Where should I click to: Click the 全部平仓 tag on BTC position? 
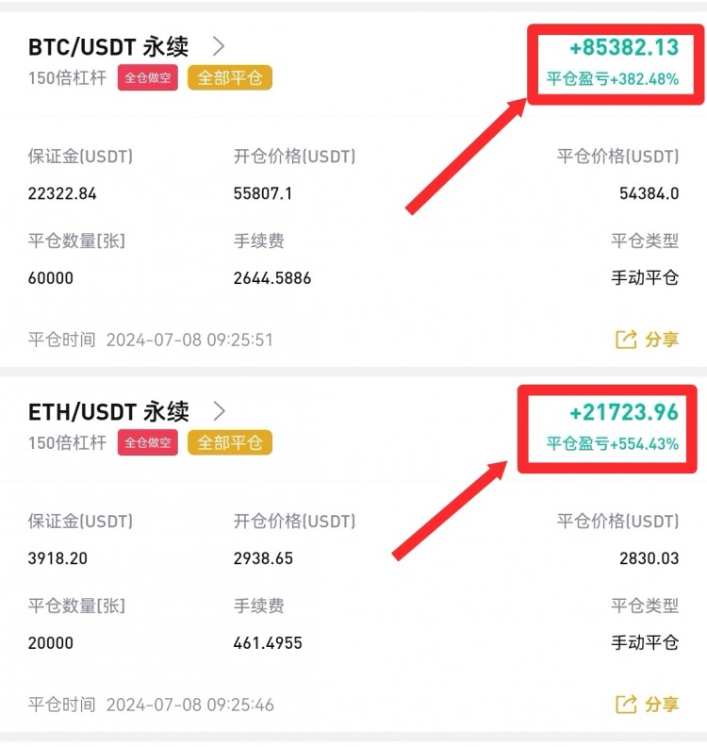(x=230, y=77)
